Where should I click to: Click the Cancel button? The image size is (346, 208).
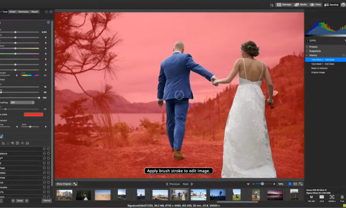pos(47,201)
